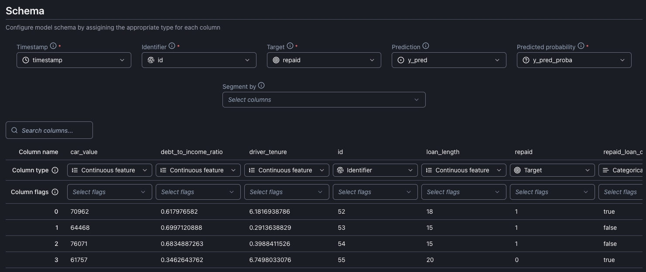Open the Identifier dropdown showing id
The image size is (646, 272).
pos(199,60)
